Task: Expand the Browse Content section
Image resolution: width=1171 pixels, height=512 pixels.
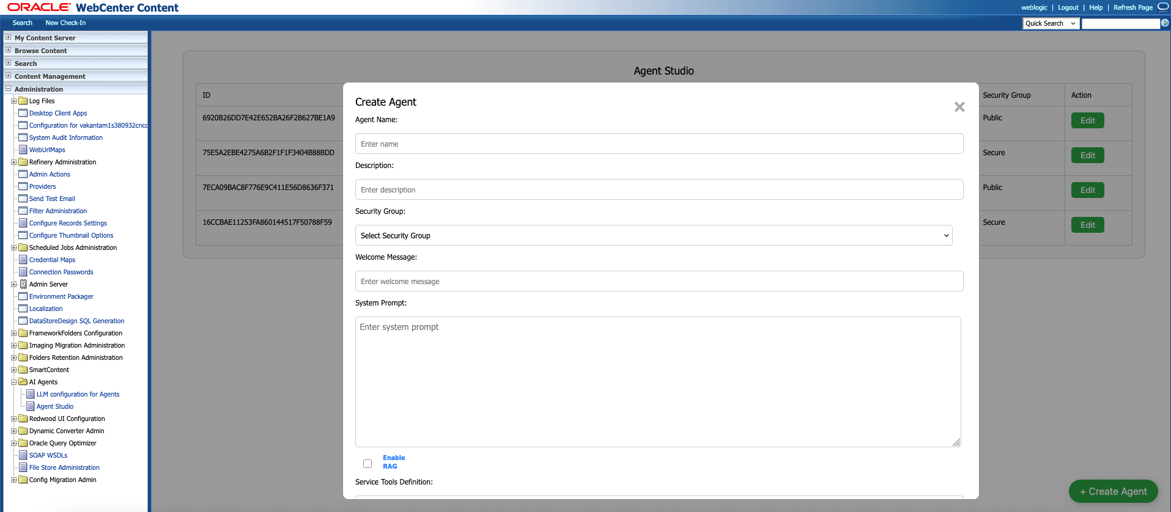Action: [9, 50]
